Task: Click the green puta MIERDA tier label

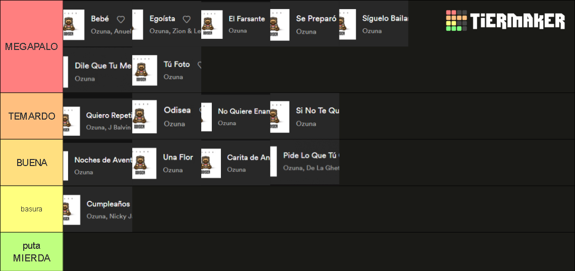Action: point(32,252)
